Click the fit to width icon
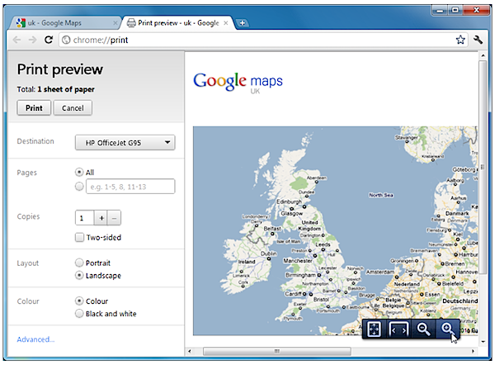 point(398,329)
